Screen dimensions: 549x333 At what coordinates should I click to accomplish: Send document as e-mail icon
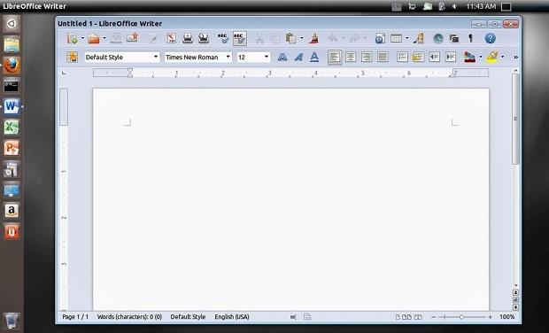coord(132,38)
